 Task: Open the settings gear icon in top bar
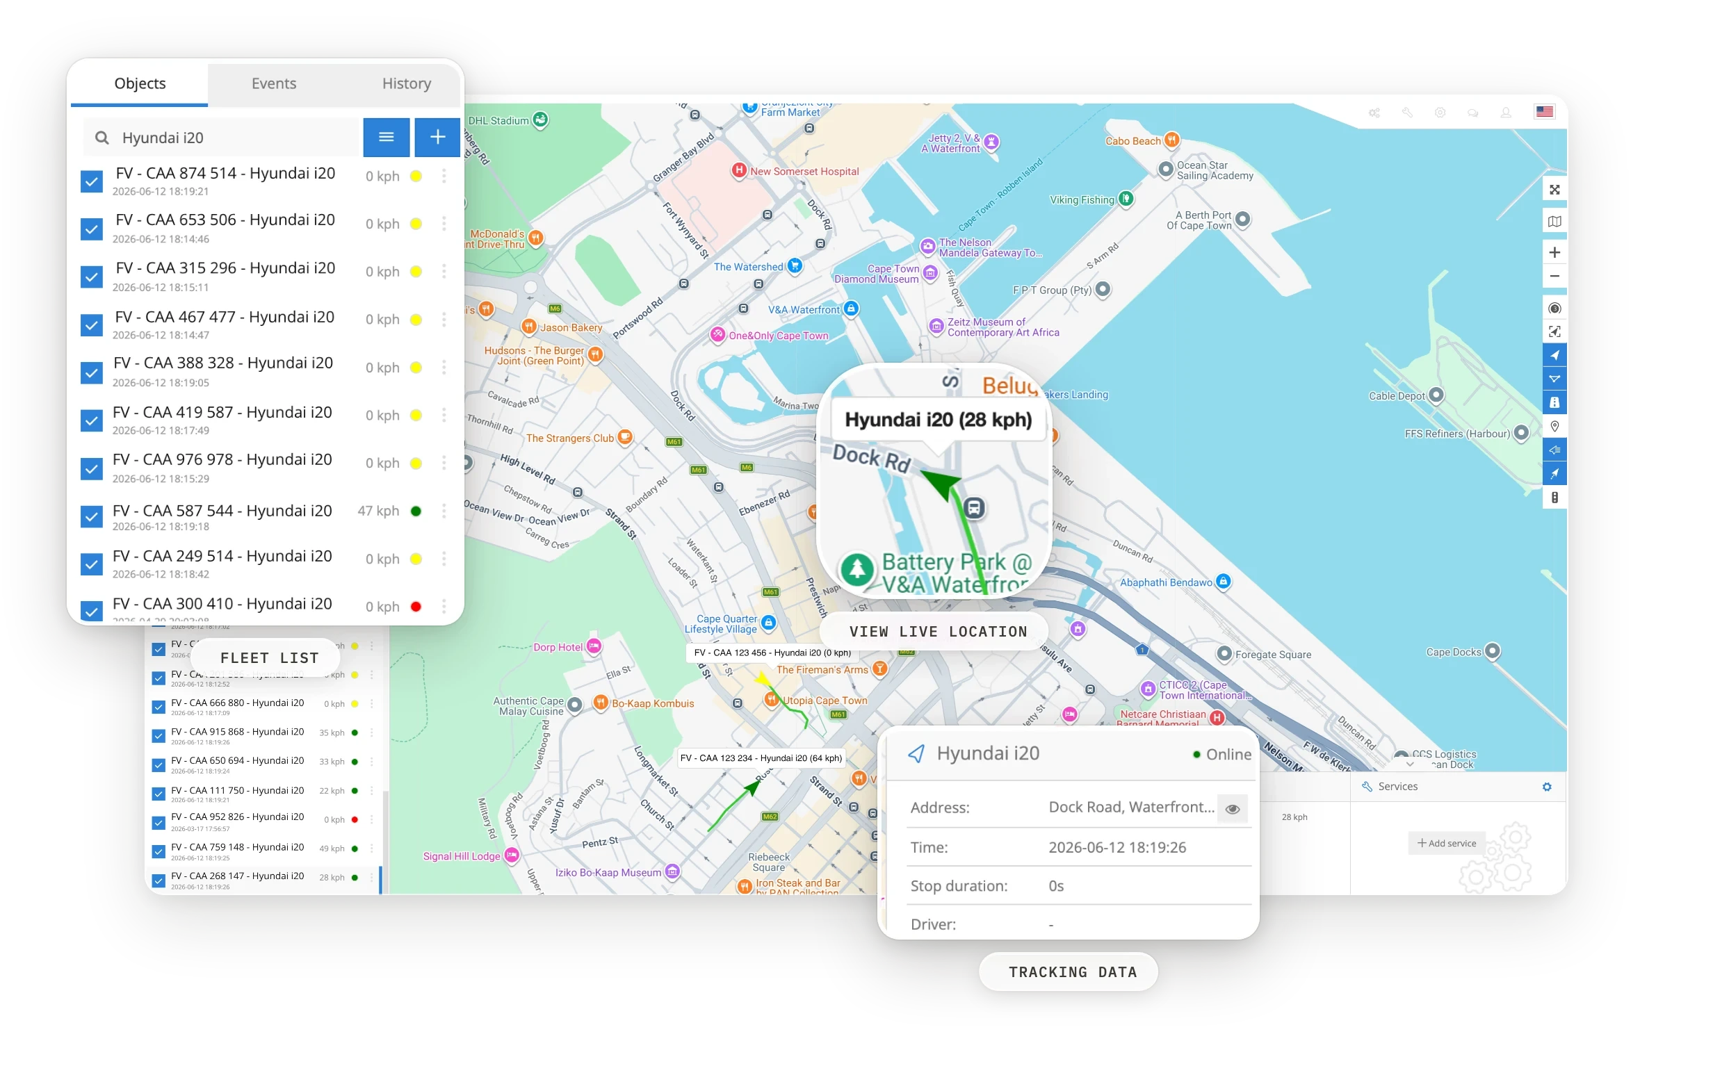[x=1439, y=112]
